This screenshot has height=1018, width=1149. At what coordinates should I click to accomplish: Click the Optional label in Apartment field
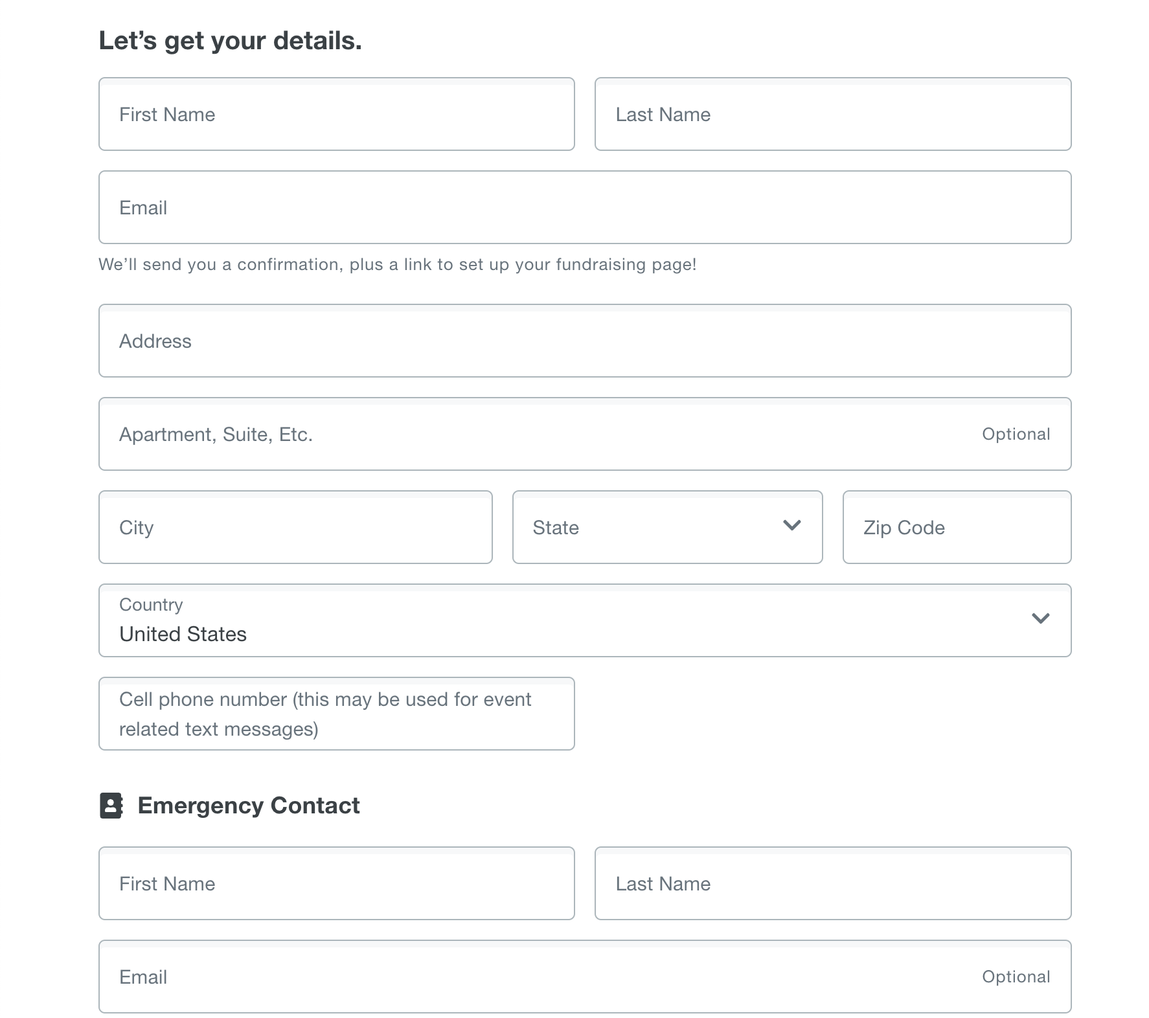point(1016,434)
